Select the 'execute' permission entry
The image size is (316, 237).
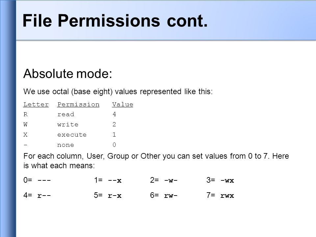[72, 135]
